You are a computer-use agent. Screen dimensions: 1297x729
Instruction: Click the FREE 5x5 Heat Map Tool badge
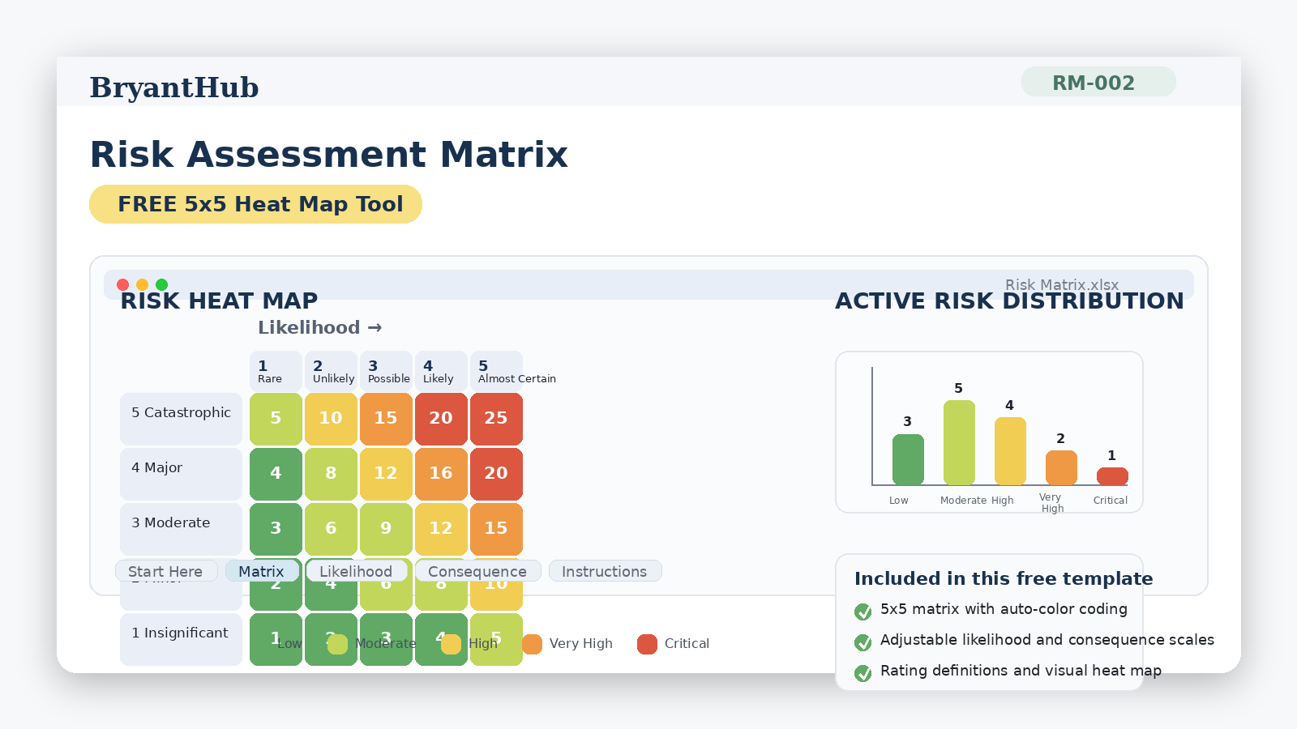click(x=255, y=204)
